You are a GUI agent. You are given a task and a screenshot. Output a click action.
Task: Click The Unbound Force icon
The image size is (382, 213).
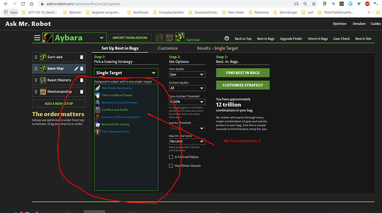(x=97, y=132)
